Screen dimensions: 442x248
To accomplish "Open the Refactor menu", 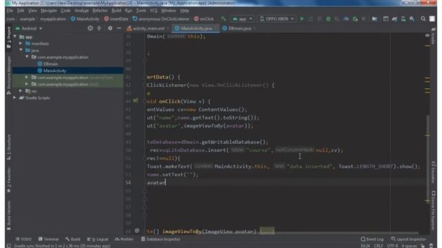I will [x=99, y=10].
